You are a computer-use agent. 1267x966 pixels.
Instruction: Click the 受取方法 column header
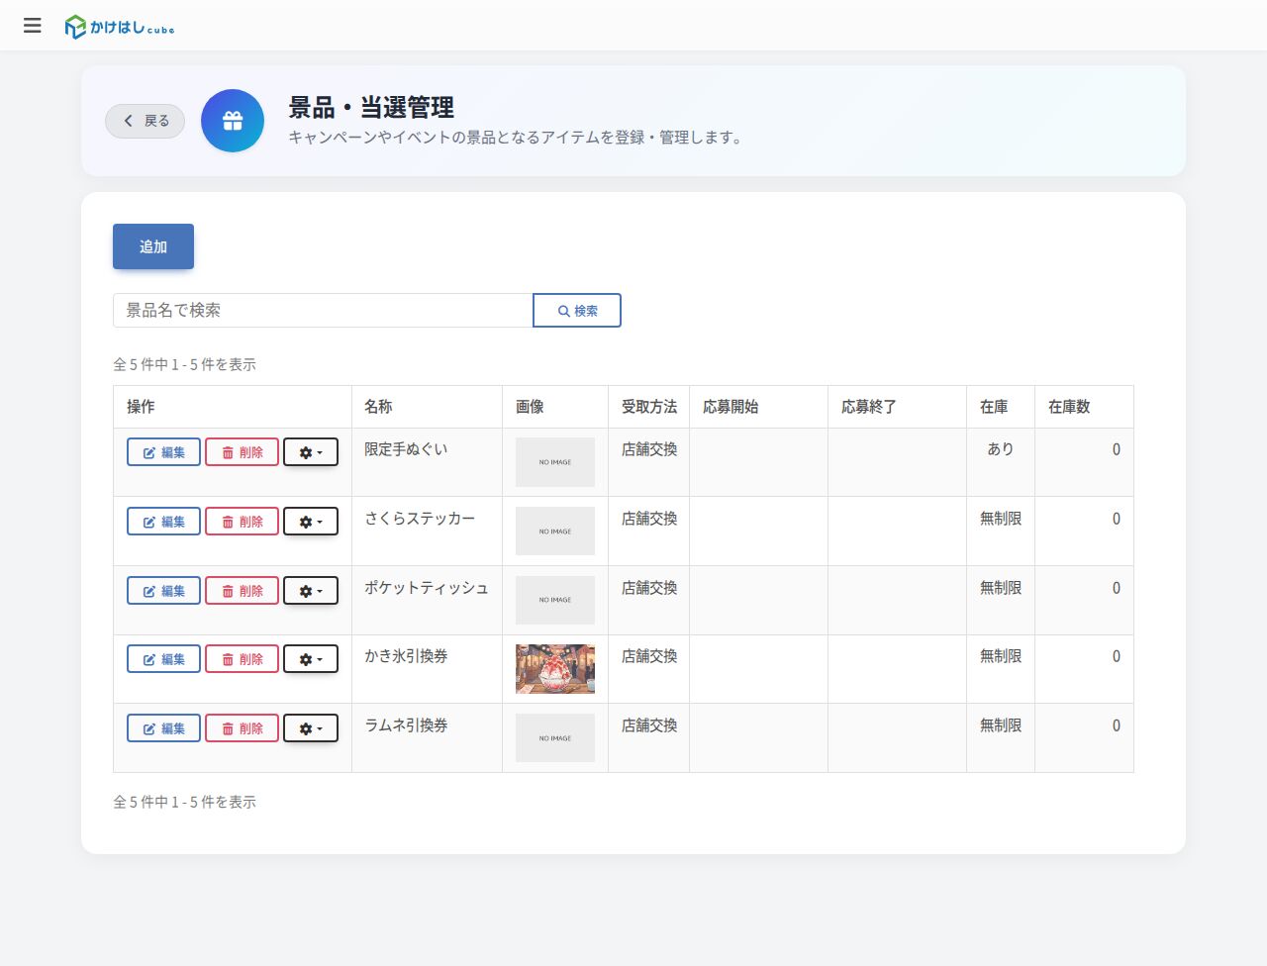649,407
